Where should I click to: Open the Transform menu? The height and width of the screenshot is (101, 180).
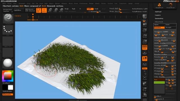point(123,4)
